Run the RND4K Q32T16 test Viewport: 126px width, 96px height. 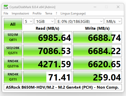[x=13, y=64]
